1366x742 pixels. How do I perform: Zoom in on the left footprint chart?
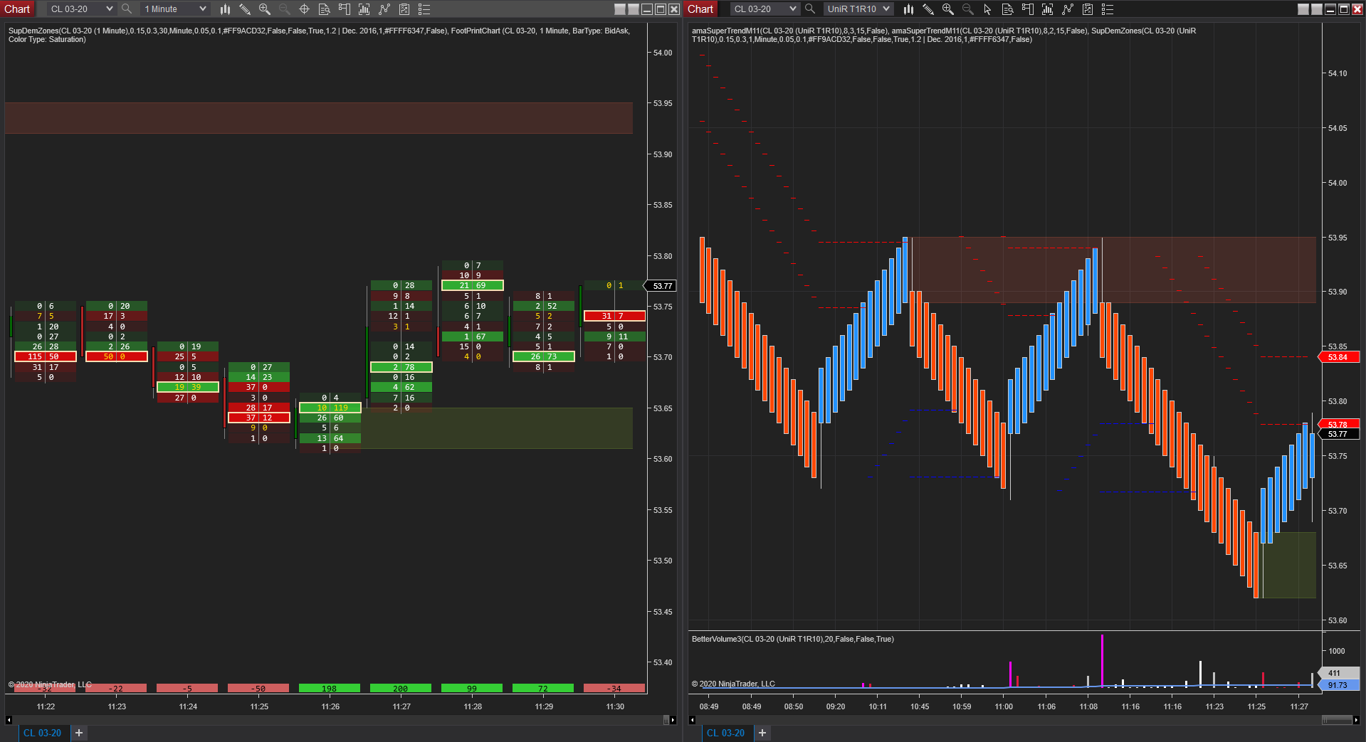265,9
